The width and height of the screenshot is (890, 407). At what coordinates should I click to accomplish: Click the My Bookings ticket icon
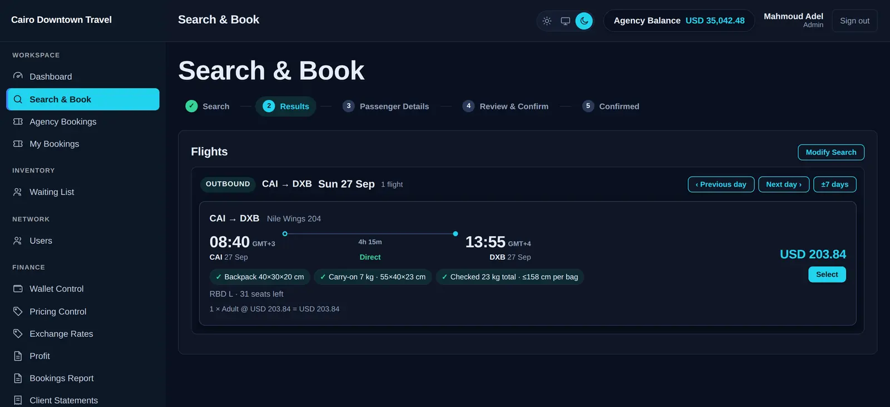click(x=18, y=144)
